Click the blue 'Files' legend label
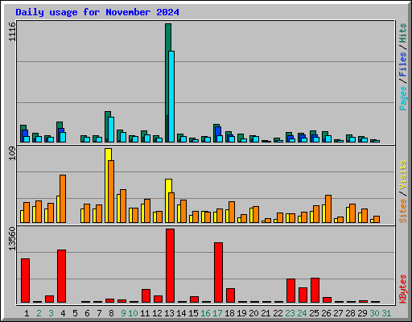 403,64
